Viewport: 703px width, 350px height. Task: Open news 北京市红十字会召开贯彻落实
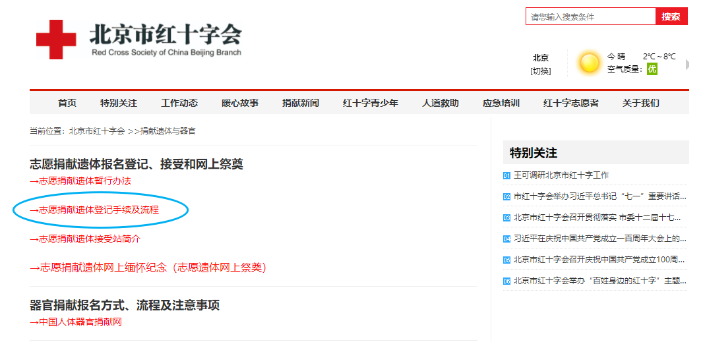point(597,218)
